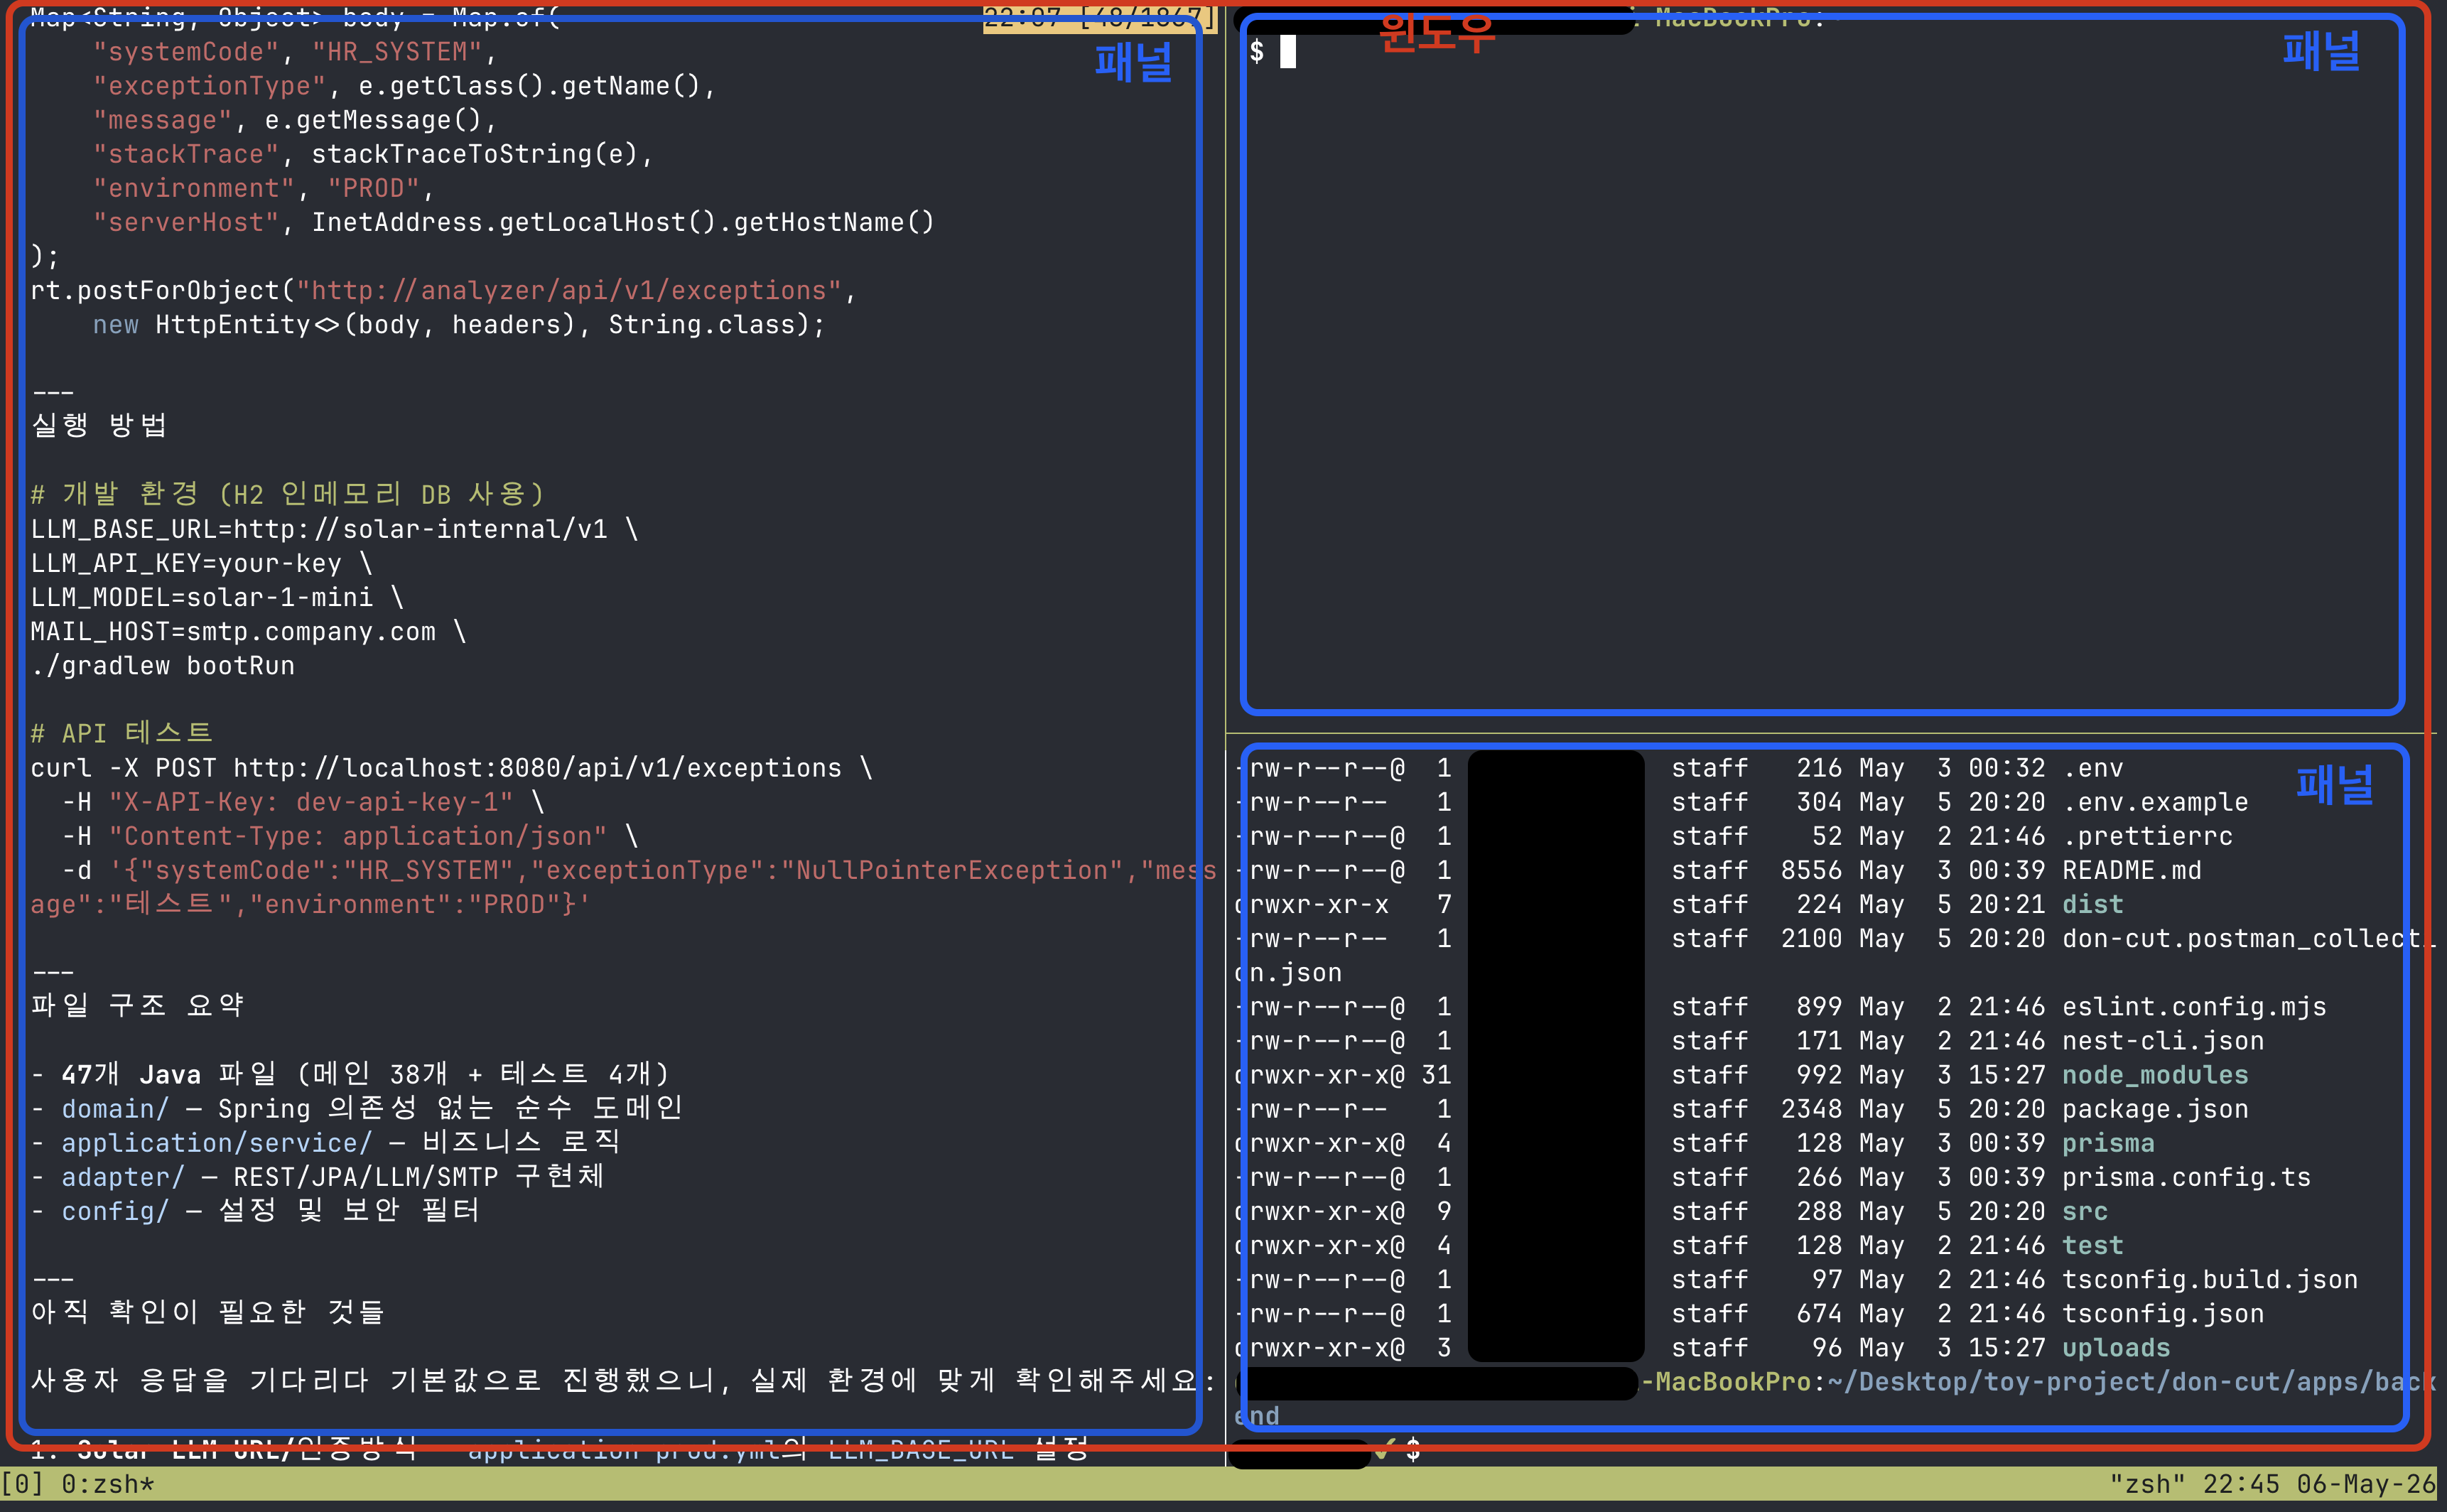The height and width of the screenshot is (1512, 2447).
Task: Click the LLM_API_KEY=your-key line
Action: [201, 563]
